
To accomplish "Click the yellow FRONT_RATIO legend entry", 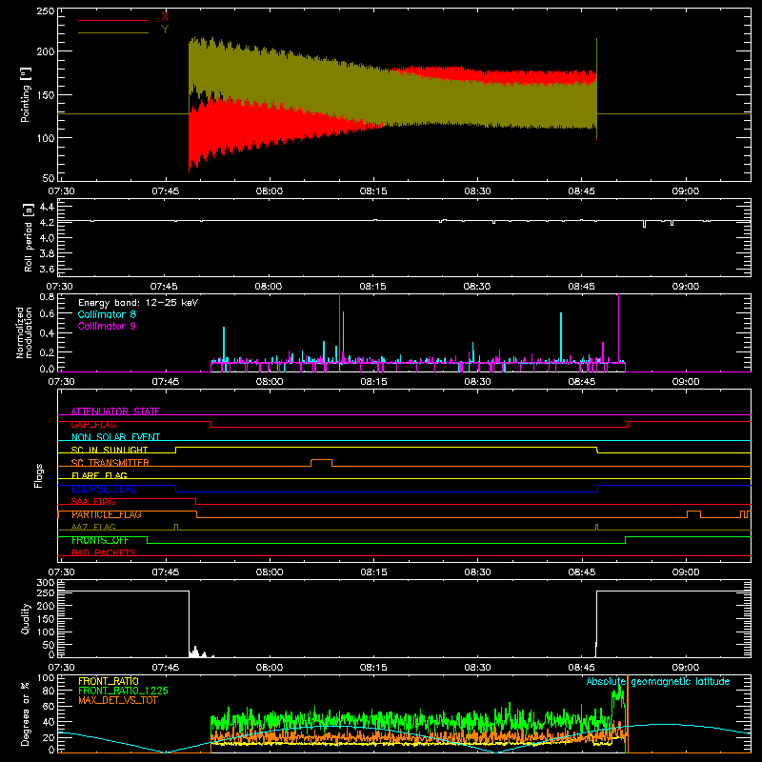I will click(x=109, y=681).
